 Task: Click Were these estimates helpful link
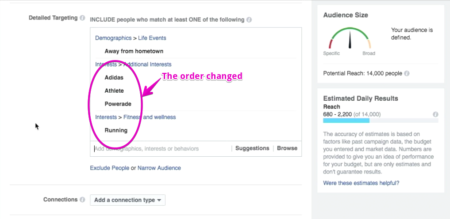click(x=362, y=183)
